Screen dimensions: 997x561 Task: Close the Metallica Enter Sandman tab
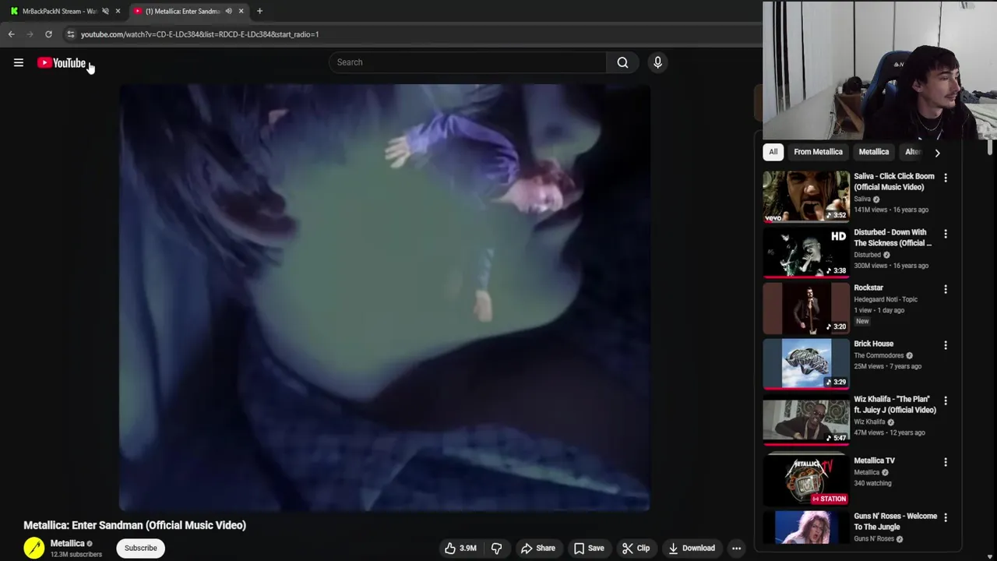pos(241,11)
